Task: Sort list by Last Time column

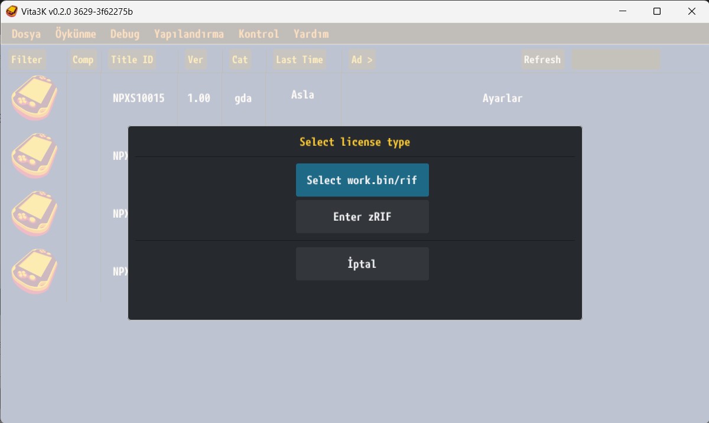Action: point(300,60)
